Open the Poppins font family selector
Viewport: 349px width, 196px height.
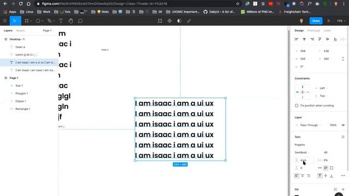tap(299, 145)
